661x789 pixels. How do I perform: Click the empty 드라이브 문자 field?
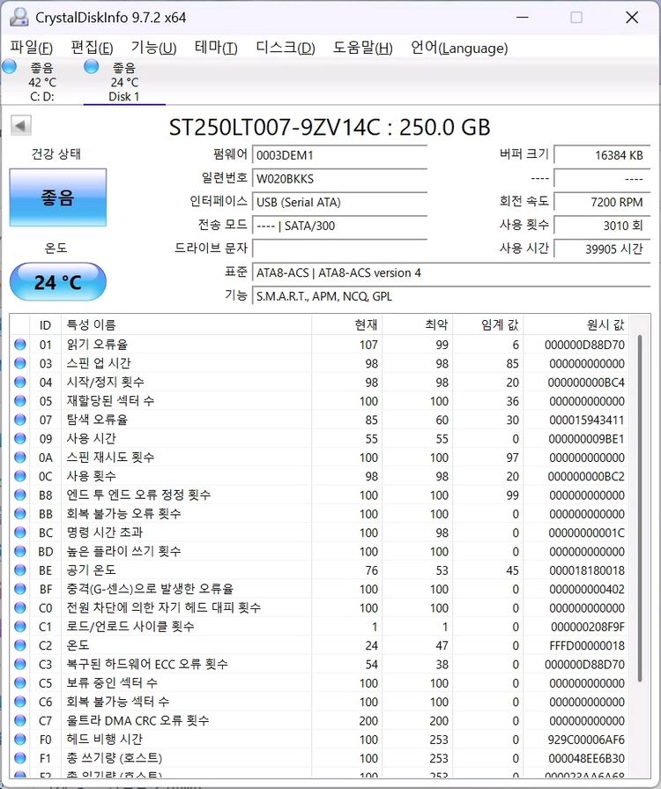[339, 249]
